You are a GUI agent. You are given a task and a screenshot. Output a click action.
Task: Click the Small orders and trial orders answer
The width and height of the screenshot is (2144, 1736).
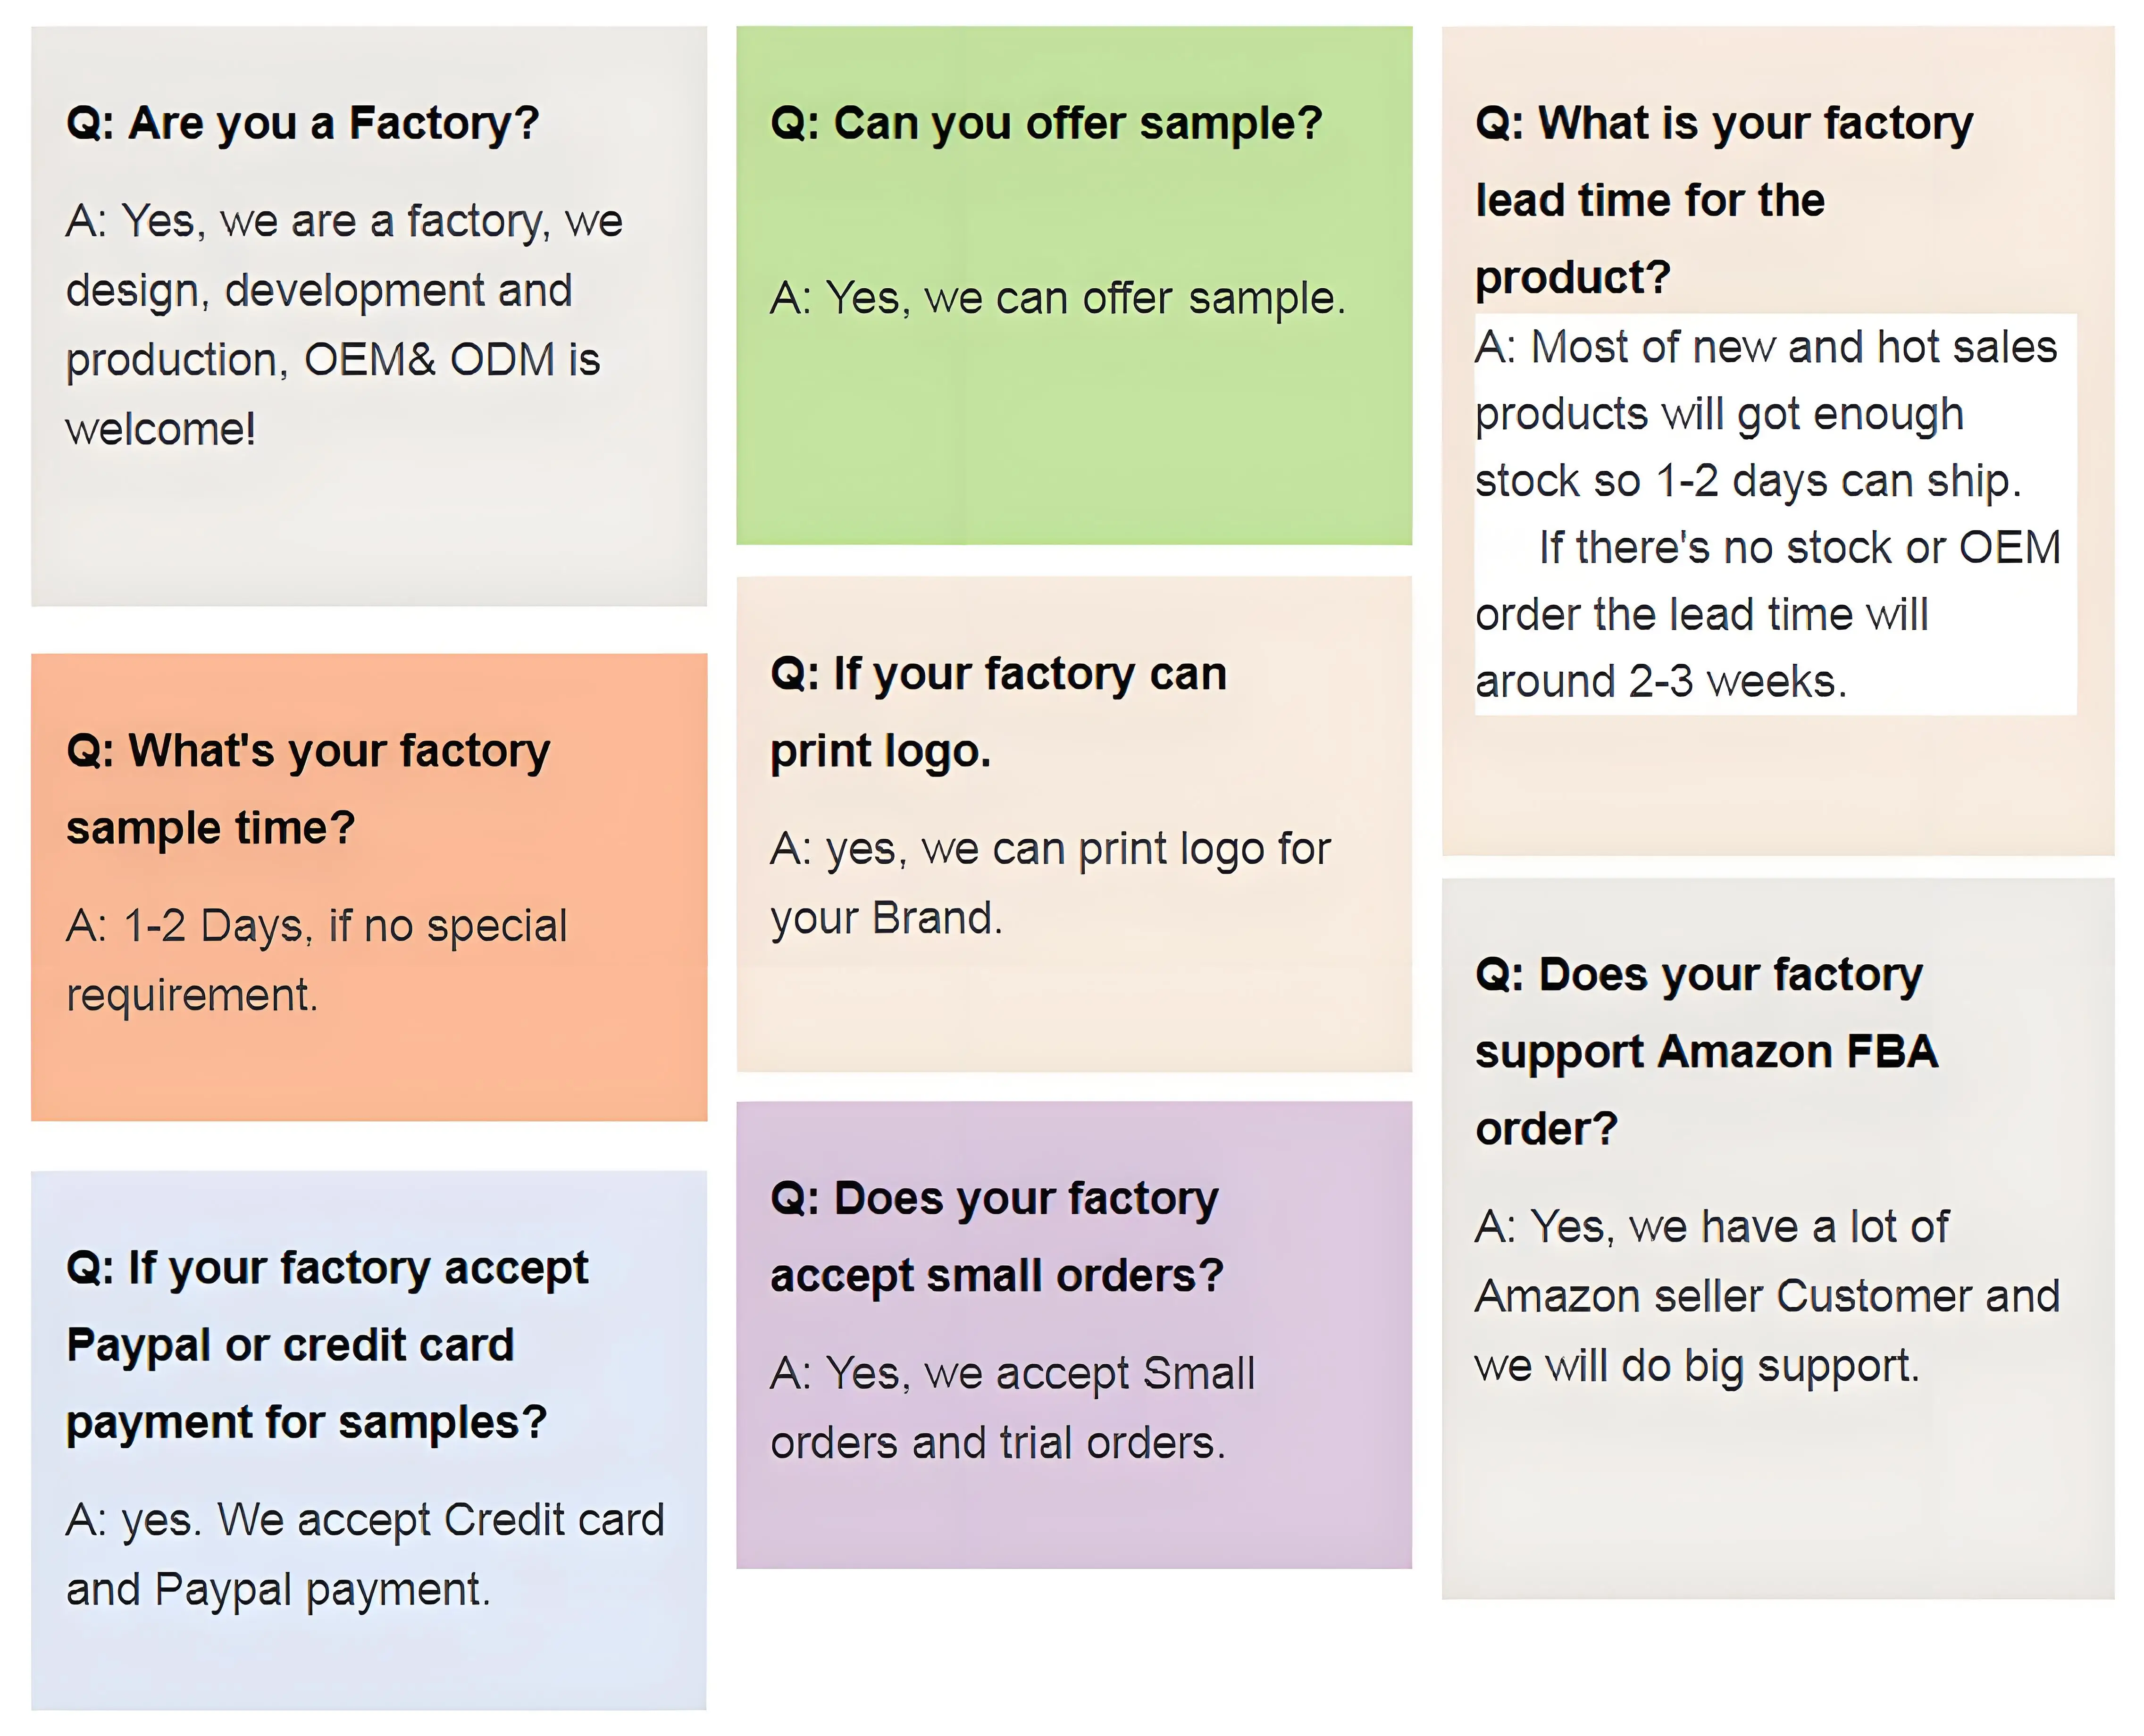tap(1012, 1408)
